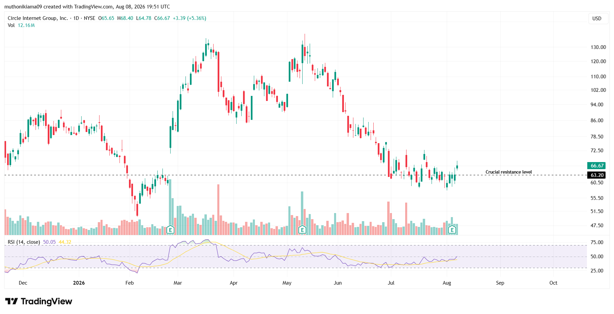Click the 110.00 price axis label
The image size is (614, 314).
tap(598, 76)
